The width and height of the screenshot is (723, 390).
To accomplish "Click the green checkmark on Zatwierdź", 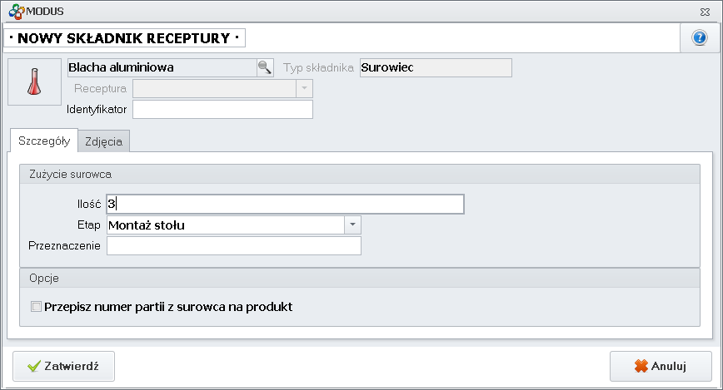I will (x=33, y=366).
